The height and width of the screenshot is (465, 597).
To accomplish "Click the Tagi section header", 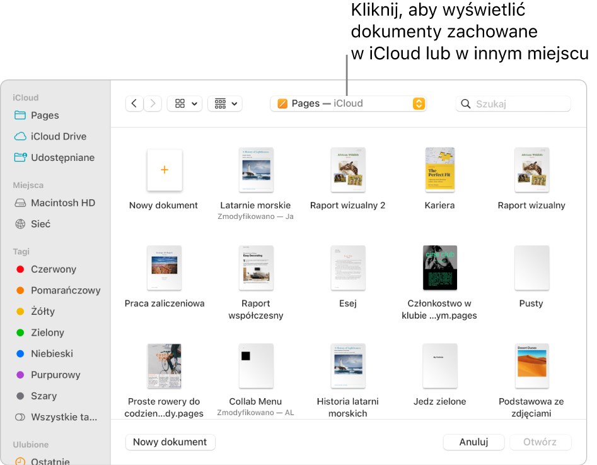I will click(x=21, y=252).
